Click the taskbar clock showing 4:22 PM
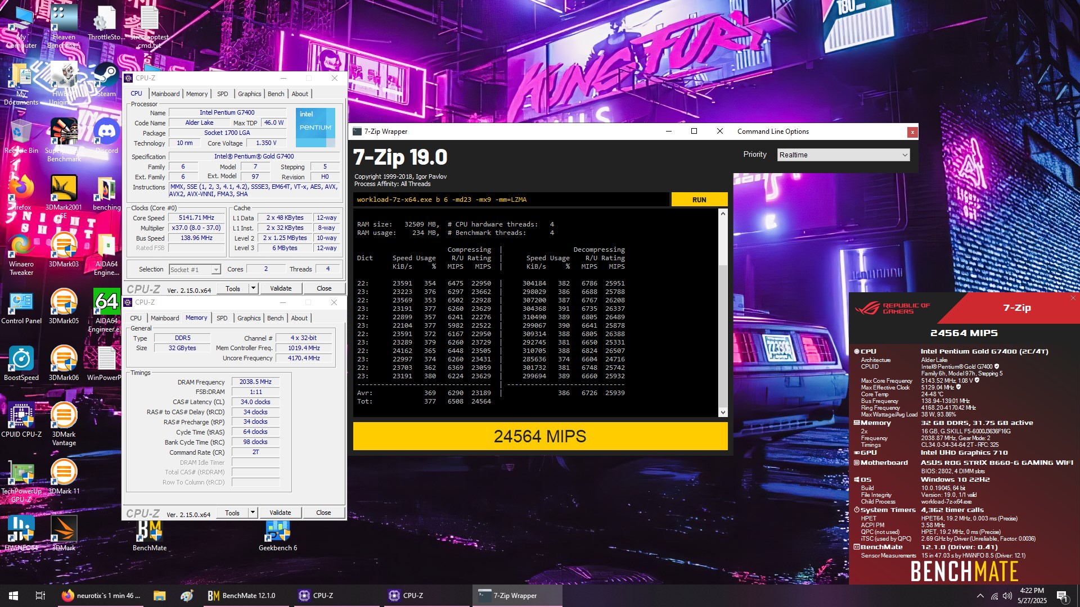Image resolution: width=1080 pixels, height=607 pixels. pyautogui.click(x=1032, y=596)
